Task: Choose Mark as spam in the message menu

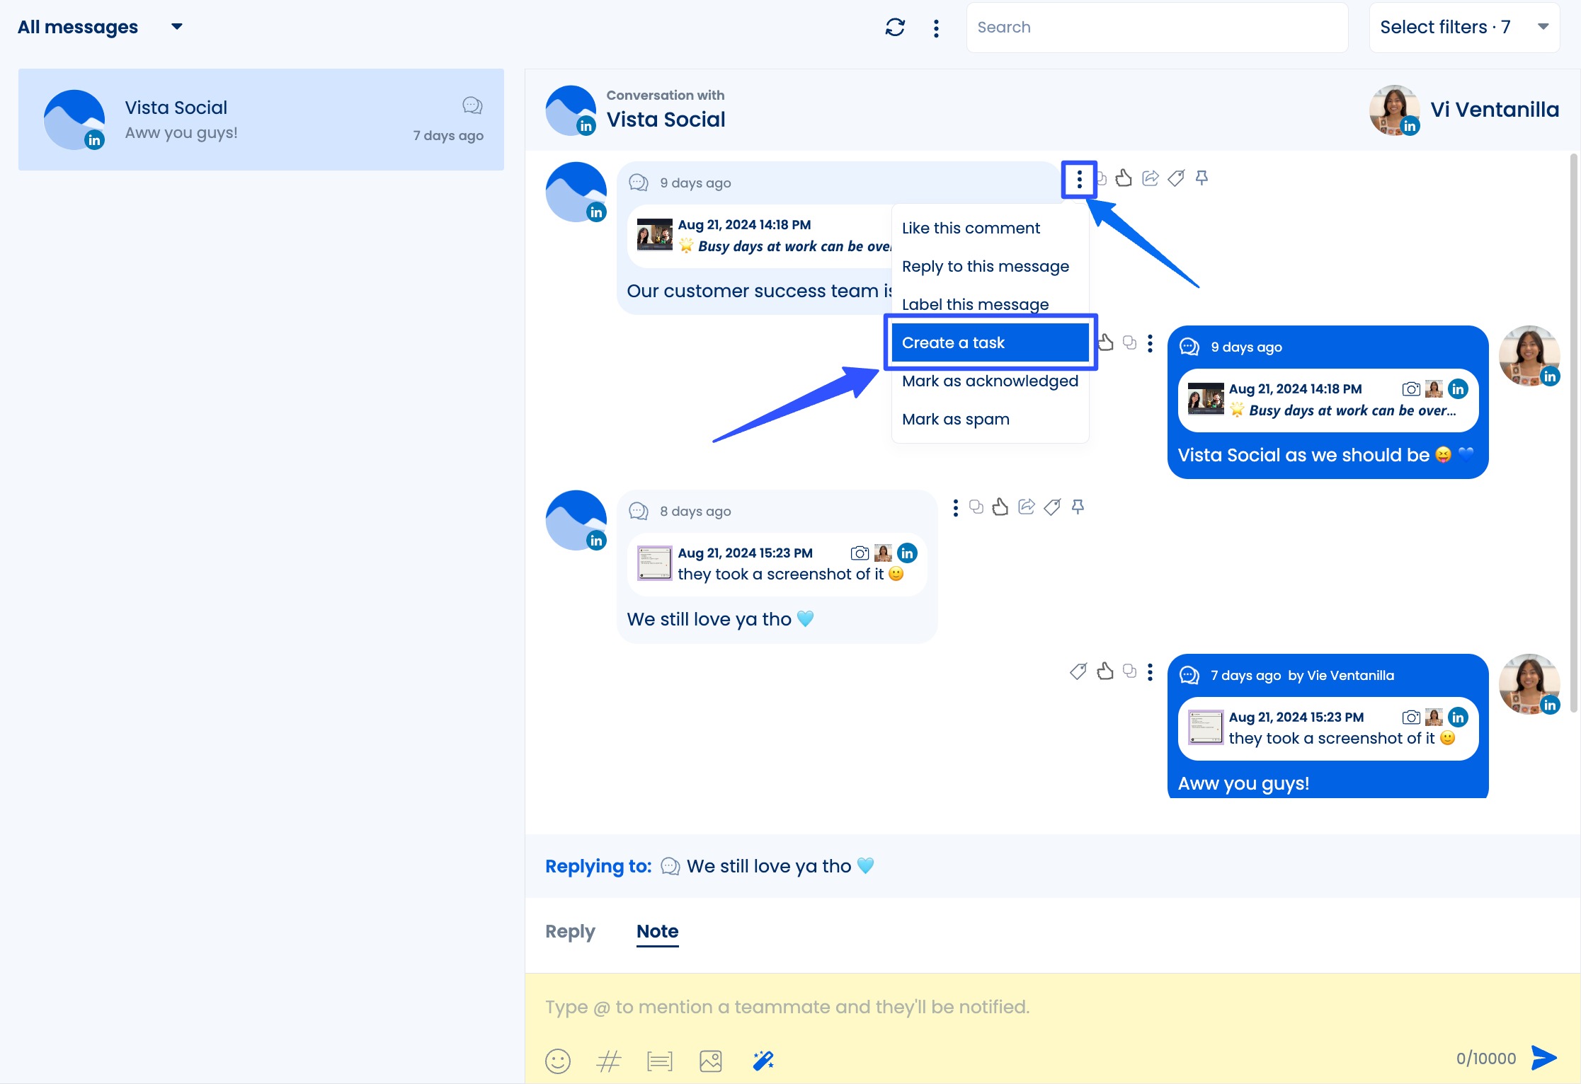Action: click(955, 418)
